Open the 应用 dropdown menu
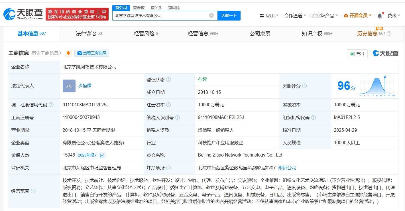Image resolution: width=405 pixels, height=211 pixels. pyautogui.click(x=269, y=15)
